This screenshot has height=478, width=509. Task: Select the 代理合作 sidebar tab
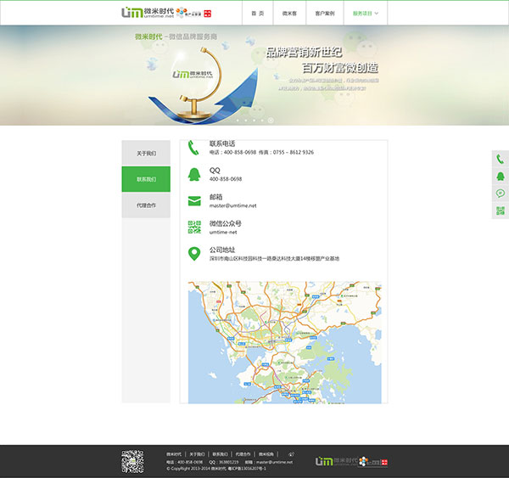click(x=146, y=205)
